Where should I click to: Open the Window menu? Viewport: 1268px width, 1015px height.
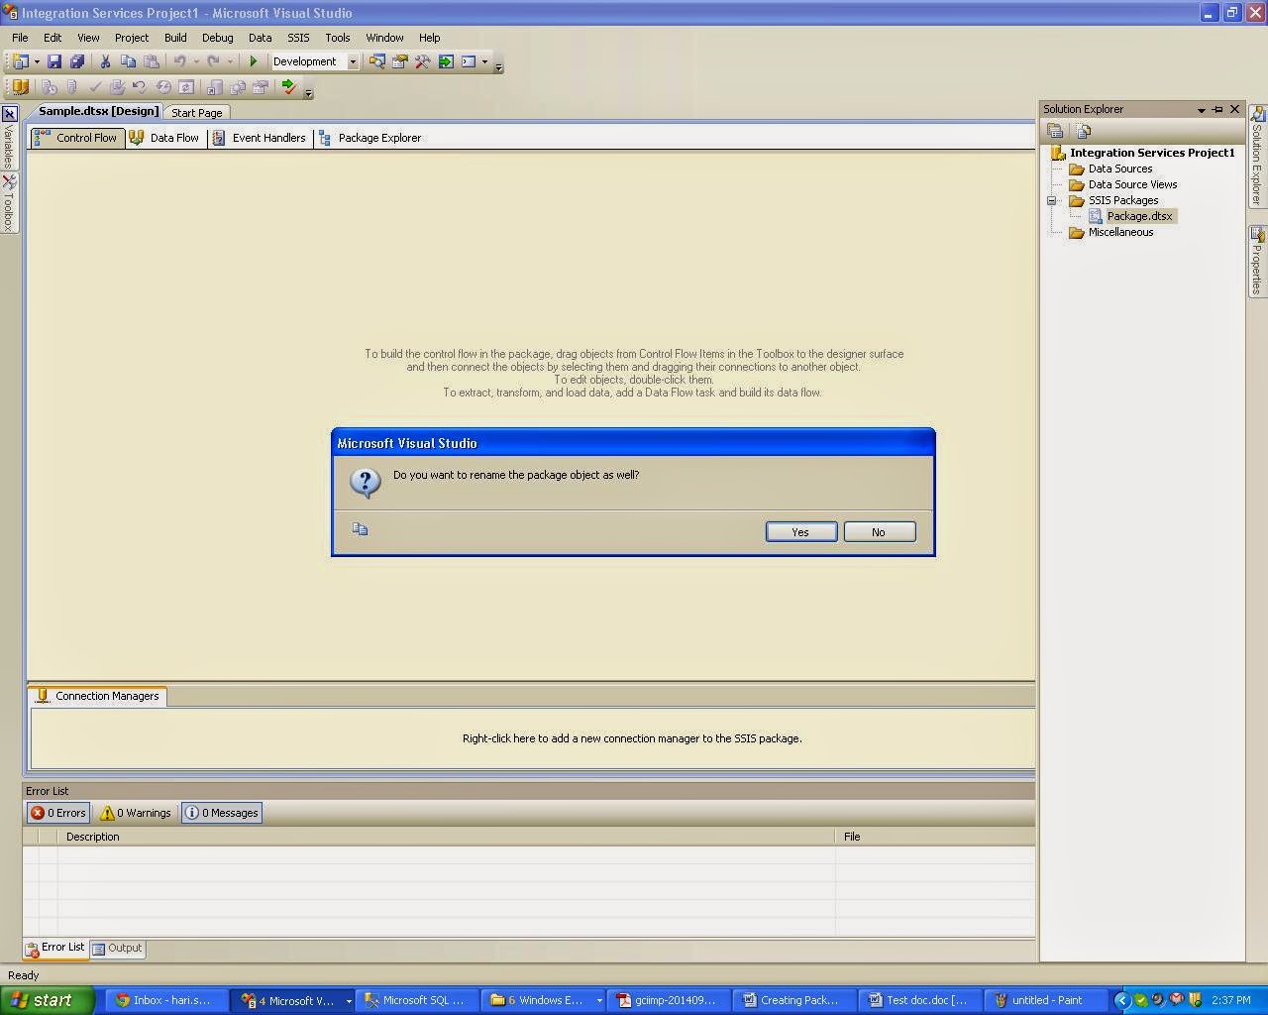[x=384, y=38]
